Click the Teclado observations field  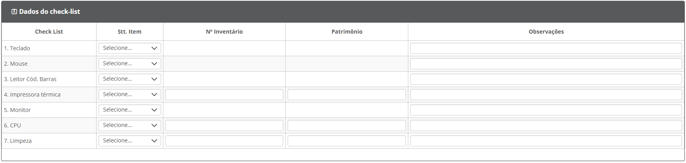point(546,48)
